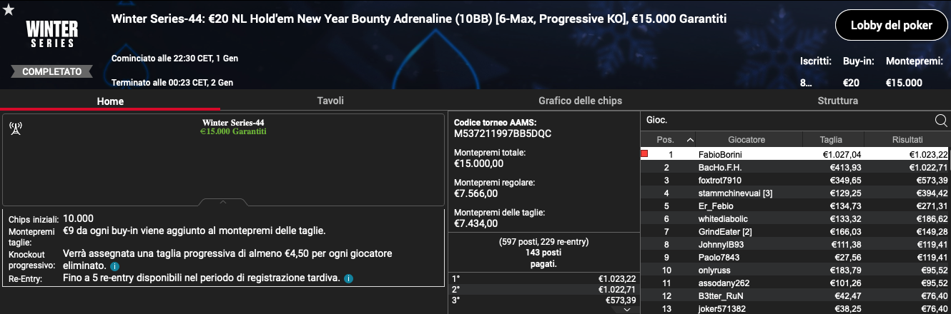The height and width of the screenshot is (314, 951).
Task: Open the player search magnifier icon
Action: click(x=941, y=120)
